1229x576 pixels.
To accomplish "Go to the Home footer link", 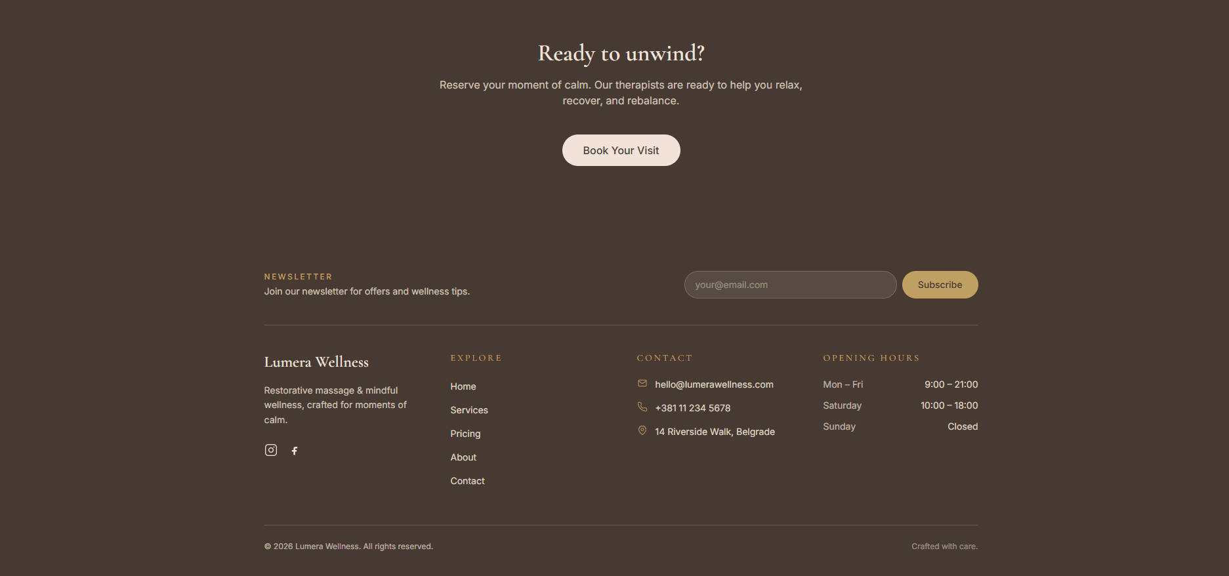I will [x=463, y=386].
